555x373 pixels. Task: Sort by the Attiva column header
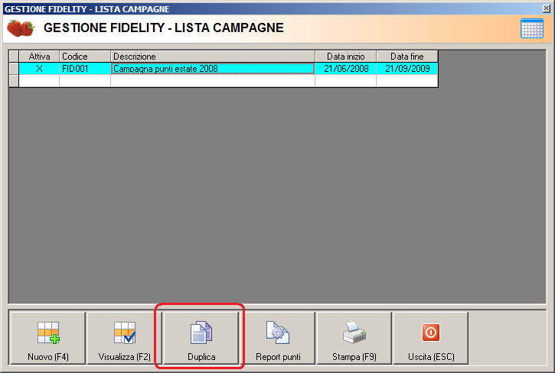tap(39, 57)
